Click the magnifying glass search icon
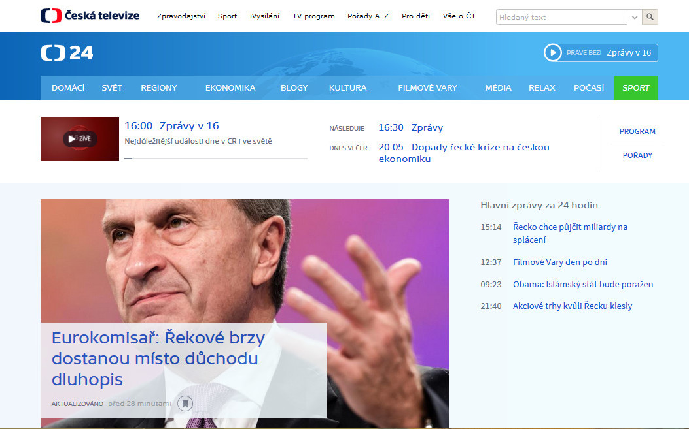 coord(649,16)
